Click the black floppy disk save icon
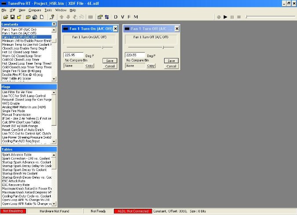This screenshot has width=297, height=215. click(11, 17)
